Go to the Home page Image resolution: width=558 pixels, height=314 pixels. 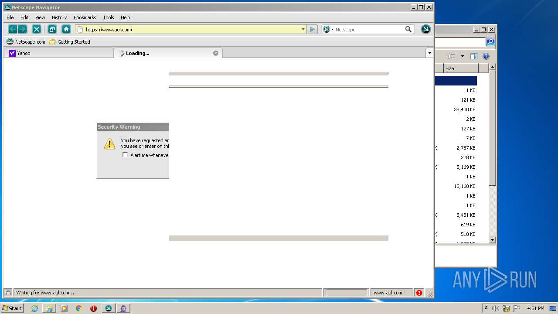click(66, 29)
